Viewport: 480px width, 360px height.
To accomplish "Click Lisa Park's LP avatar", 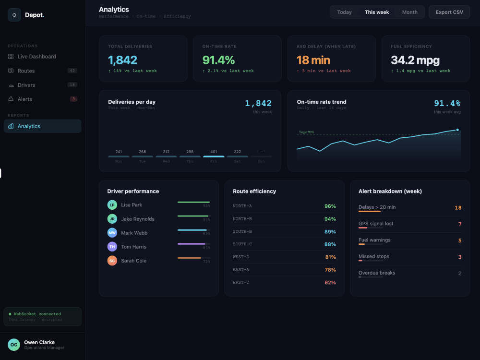I will point(112,205).
